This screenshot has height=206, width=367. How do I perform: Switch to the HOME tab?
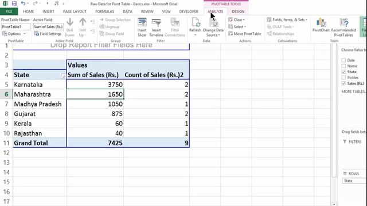(28, 11)
